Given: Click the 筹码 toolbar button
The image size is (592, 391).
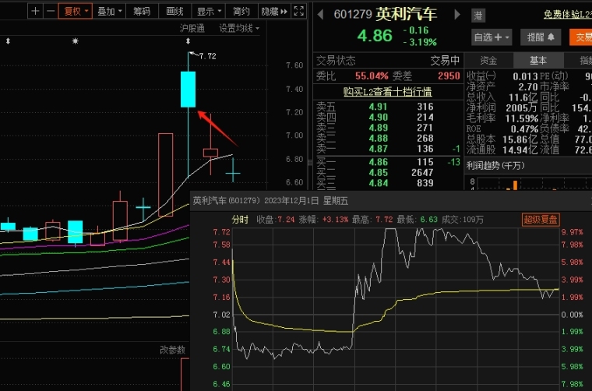Looking at the screenshot, I should tap(142, 11).
